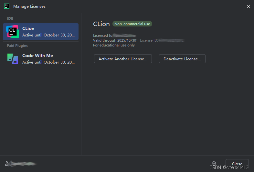Click Deactivate License button

(182, 59)
